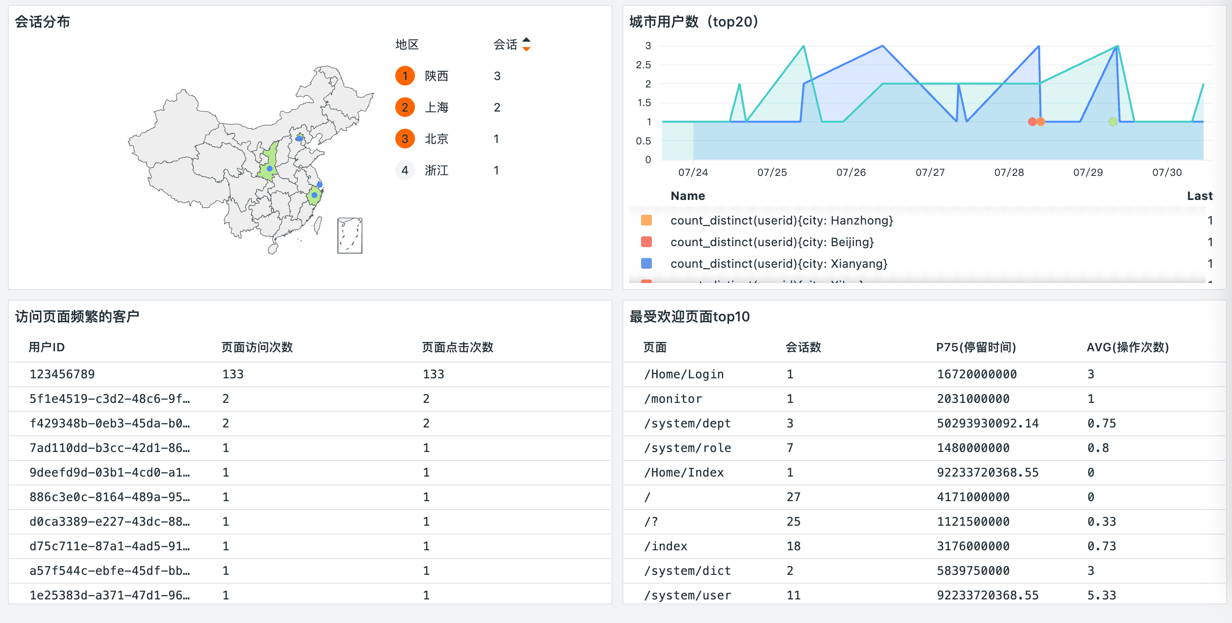The image size is (1232, 623).
Task: Click the blue Xianyang legend color swatch
Action: pyautogui.click(x=646, y=264)
